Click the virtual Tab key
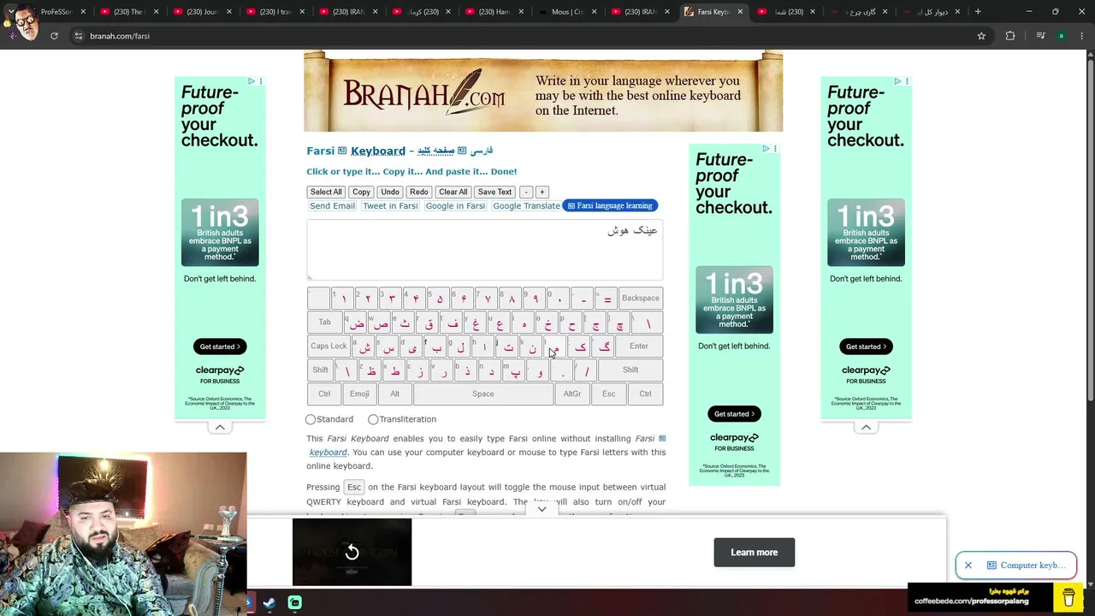 [325, 322]
